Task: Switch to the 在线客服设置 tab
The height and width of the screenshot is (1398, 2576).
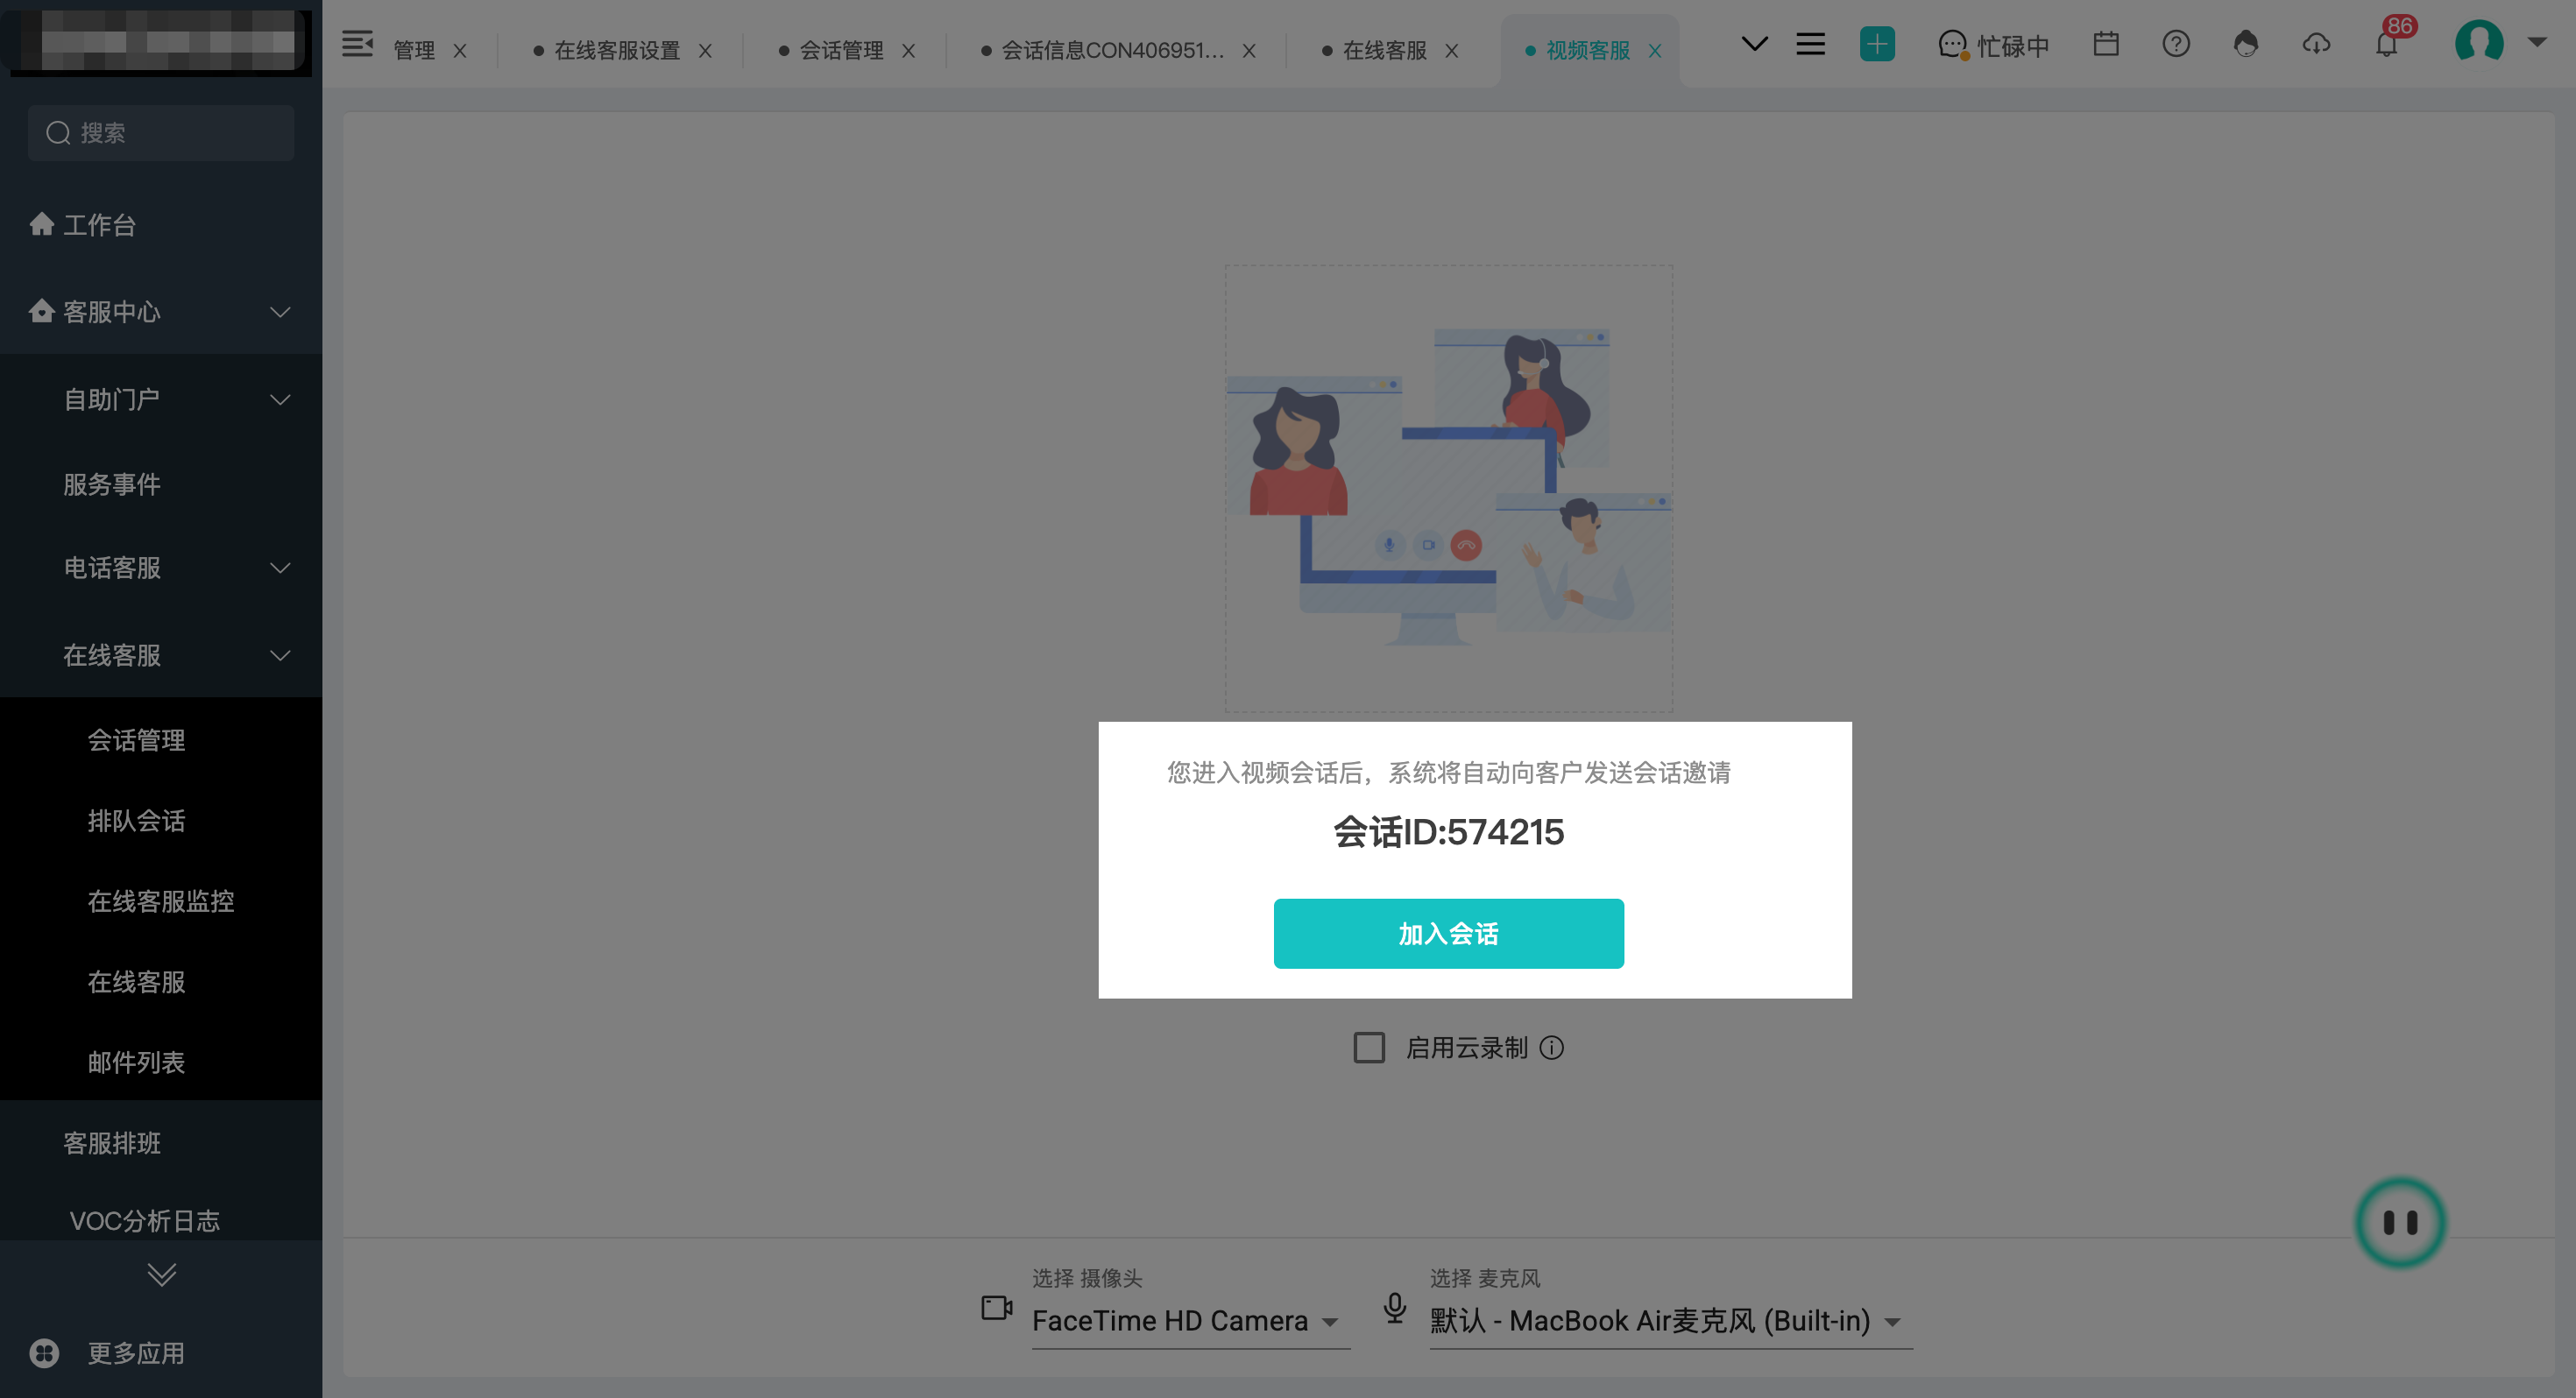Action: 617,50
